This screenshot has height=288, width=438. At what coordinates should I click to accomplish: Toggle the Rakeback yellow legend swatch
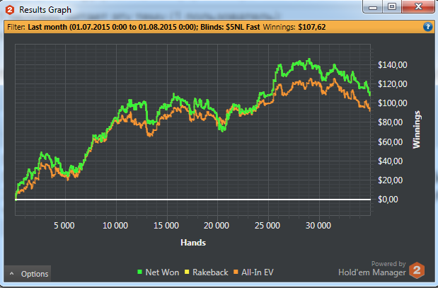click(x=187, y=272)
